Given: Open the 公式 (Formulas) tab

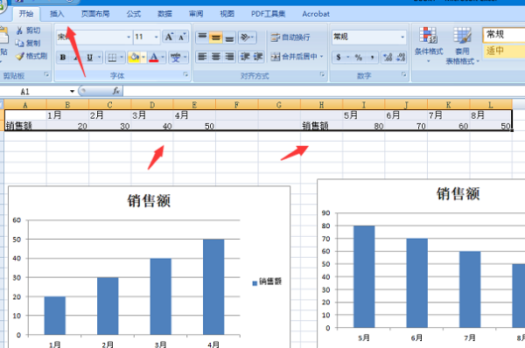Looking at the screenshot, I should click(134, 14).
